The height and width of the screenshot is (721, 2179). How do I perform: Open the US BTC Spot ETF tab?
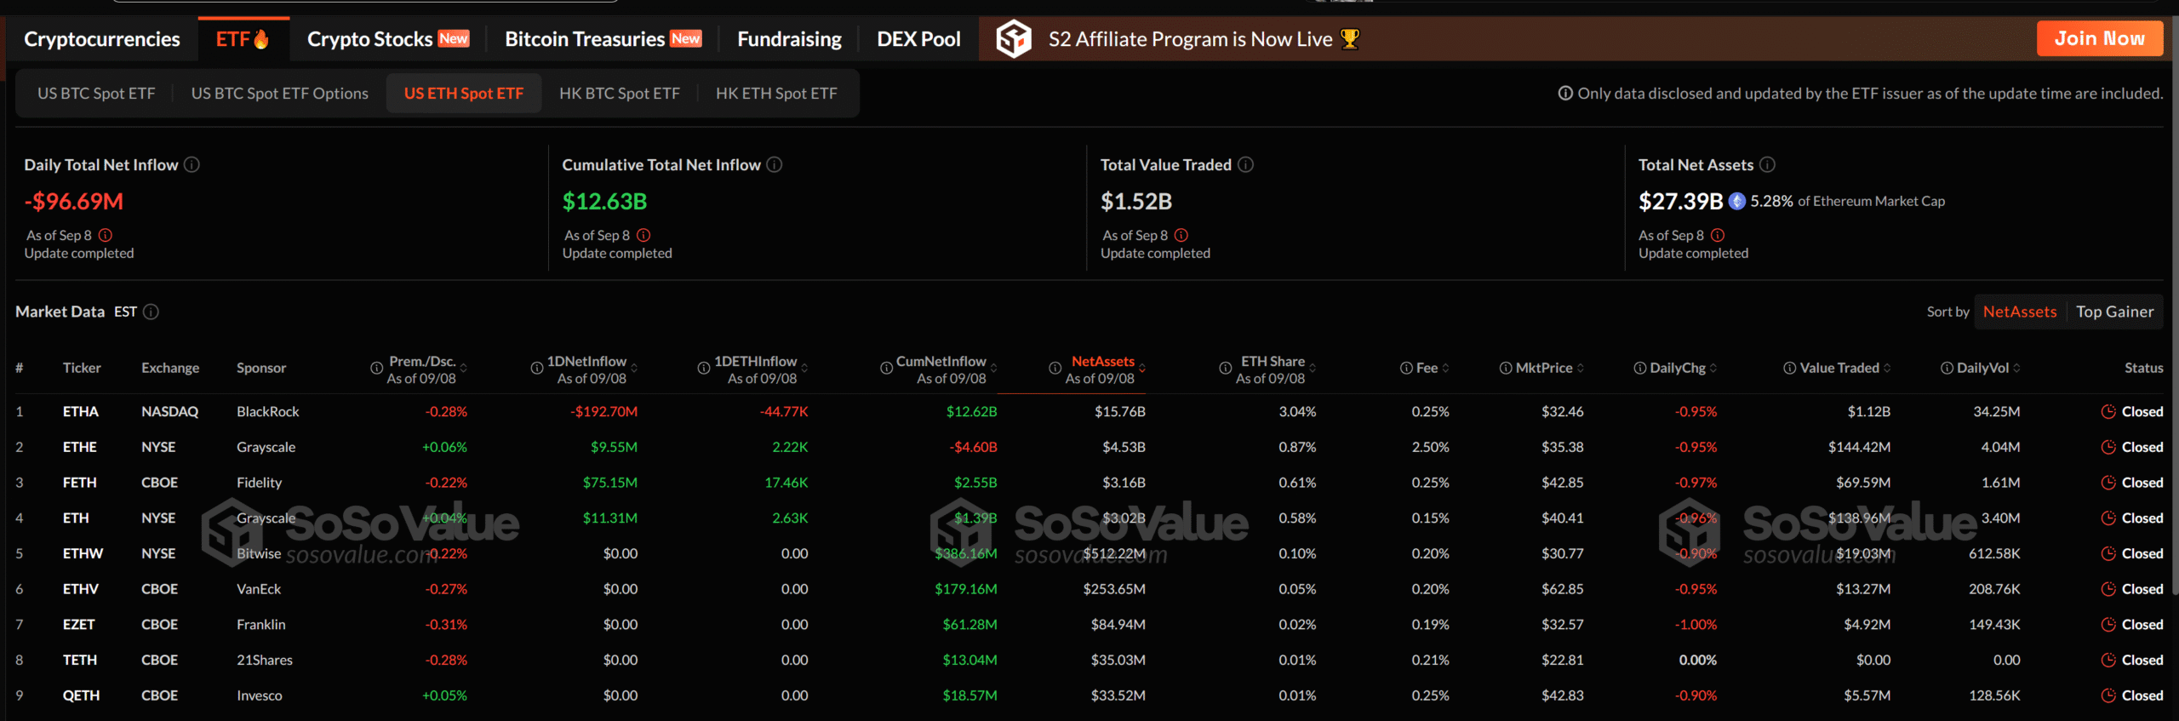click(96, 94)
